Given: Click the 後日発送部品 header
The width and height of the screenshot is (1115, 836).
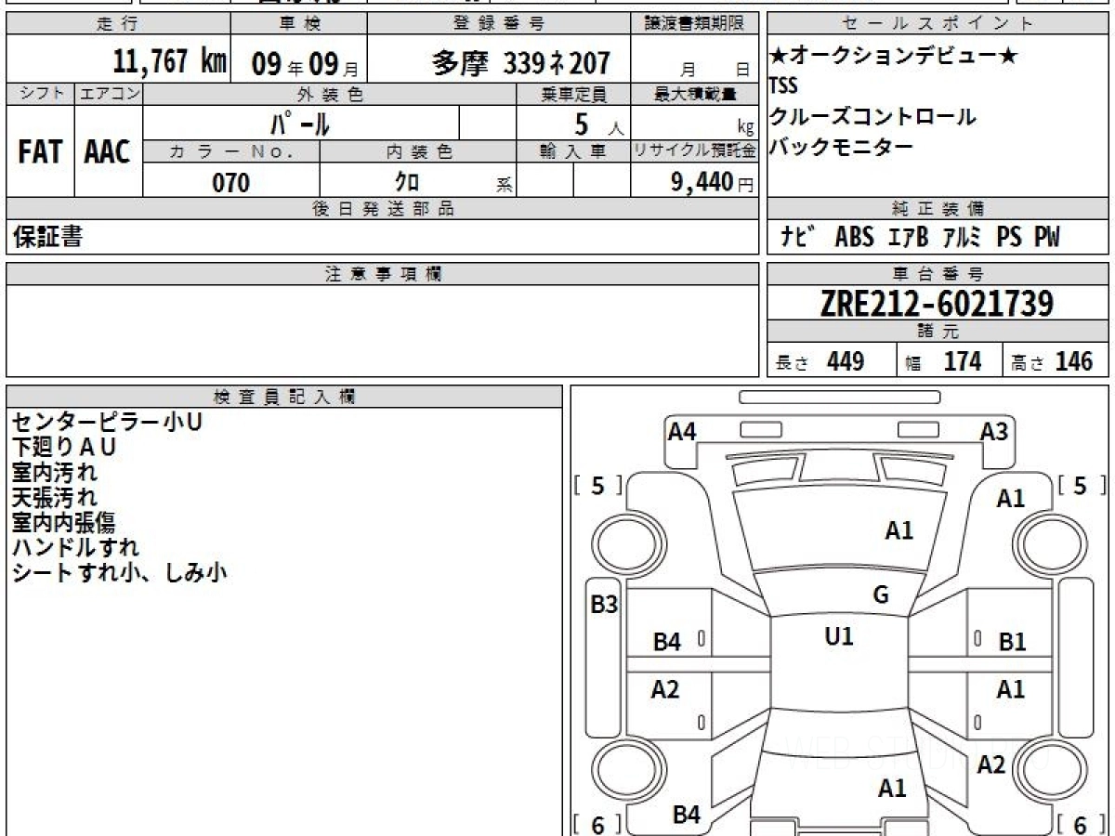Looking at the screenshot, I should point(382,209).
